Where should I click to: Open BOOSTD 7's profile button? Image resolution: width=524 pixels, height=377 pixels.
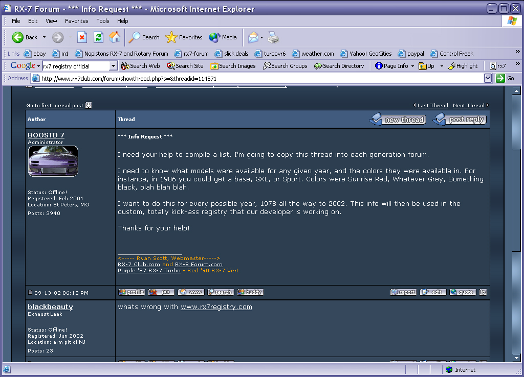(x=132, y=292)
